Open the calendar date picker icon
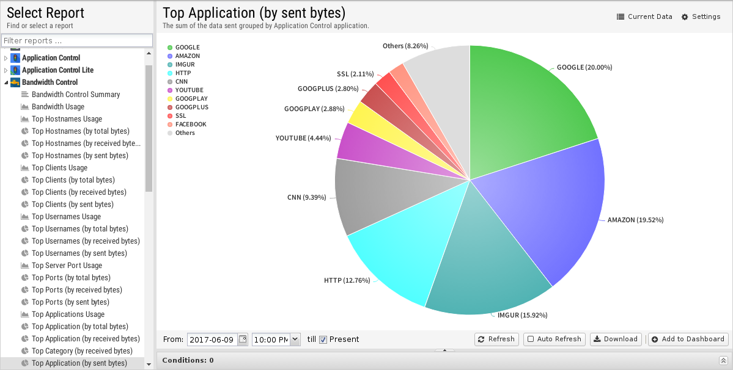This screenshot has height=370, width=733. click(x=243, y=339)
